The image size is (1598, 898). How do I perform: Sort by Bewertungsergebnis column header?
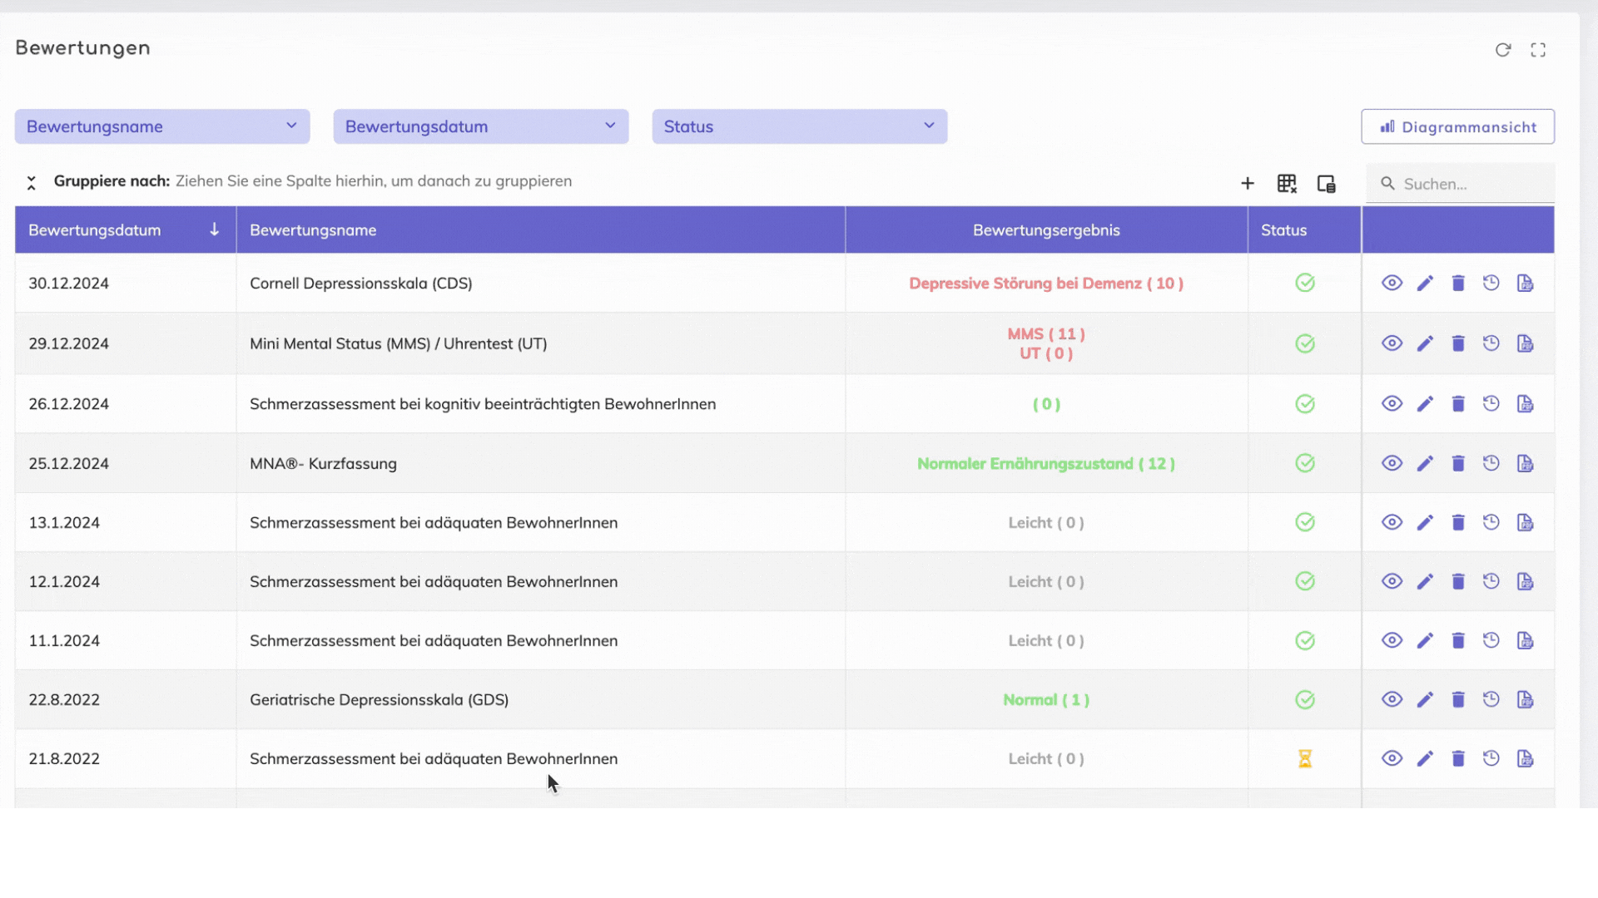pos(1045,230)
